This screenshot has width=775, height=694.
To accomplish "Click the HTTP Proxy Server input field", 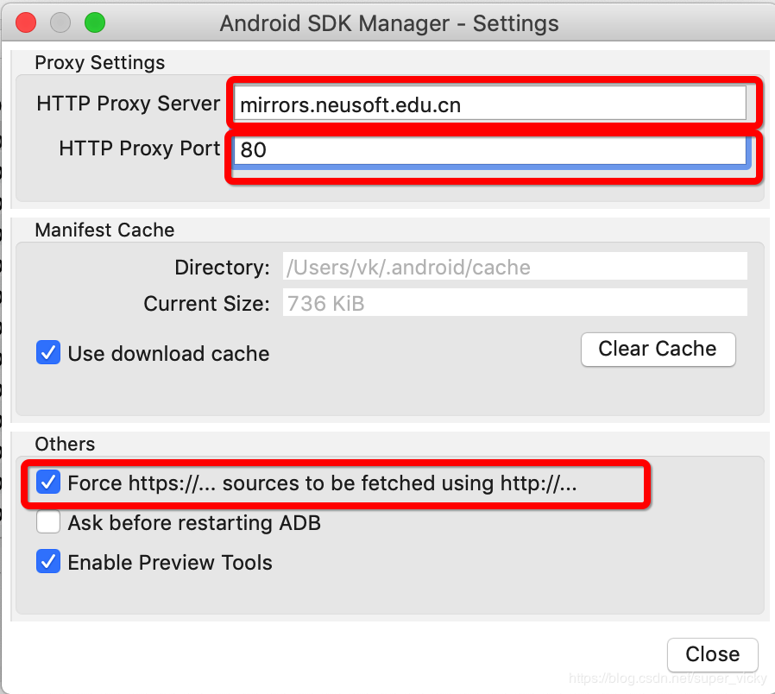I will coord(490,104).
